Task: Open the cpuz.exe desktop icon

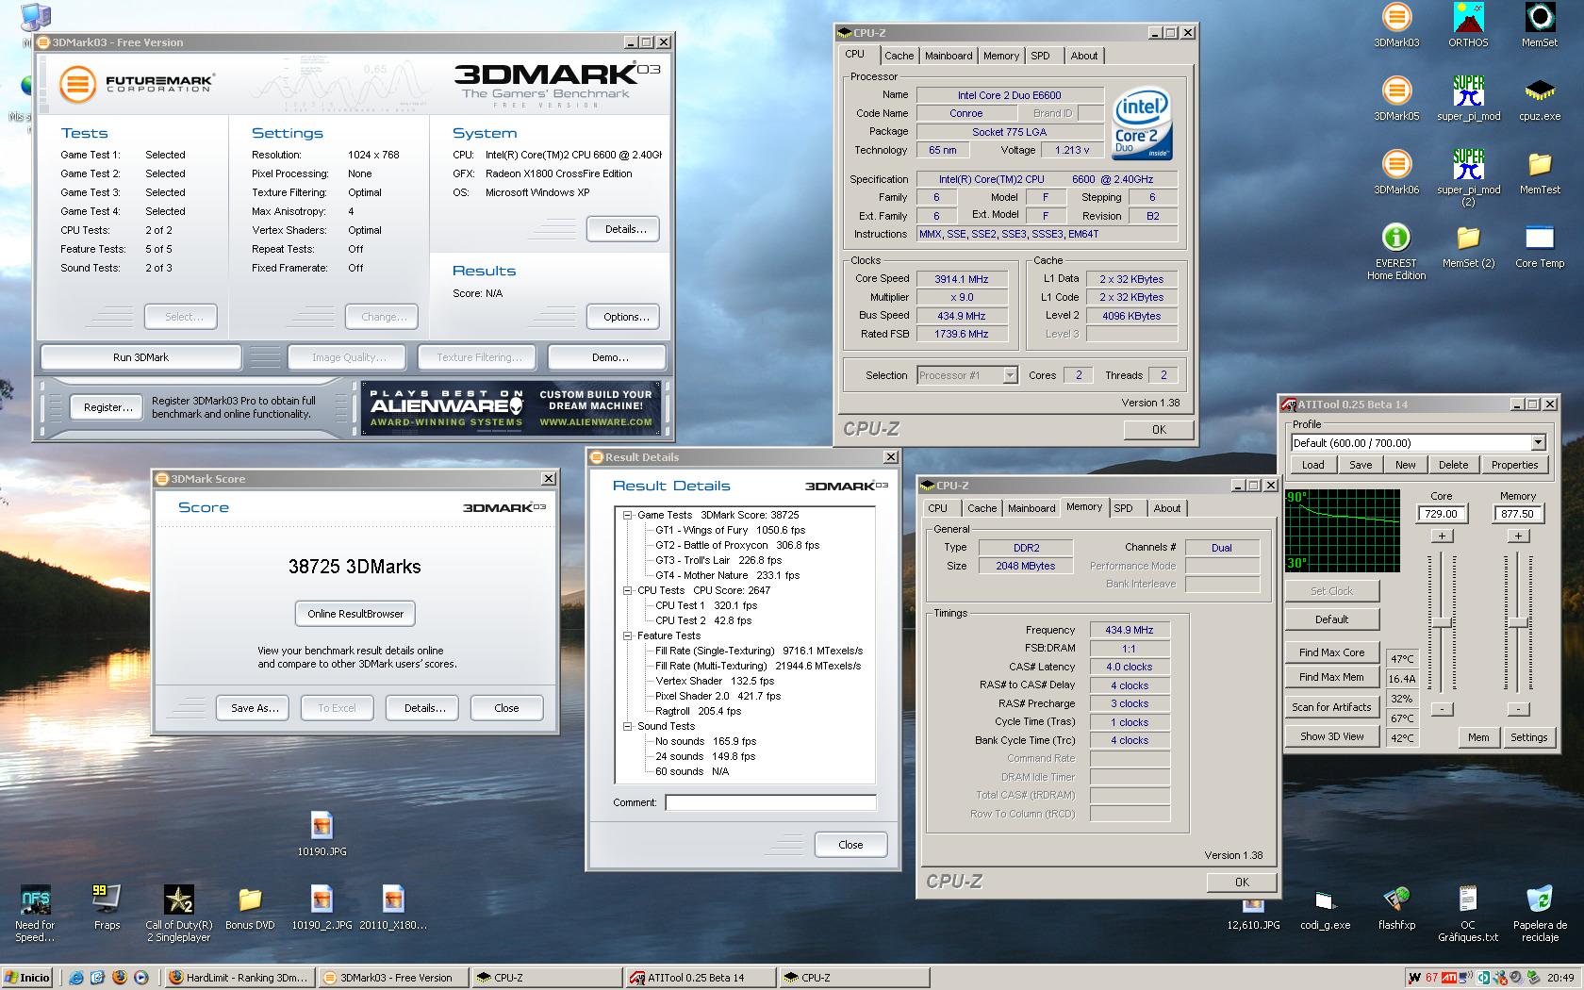Action: coord(1539,99)
